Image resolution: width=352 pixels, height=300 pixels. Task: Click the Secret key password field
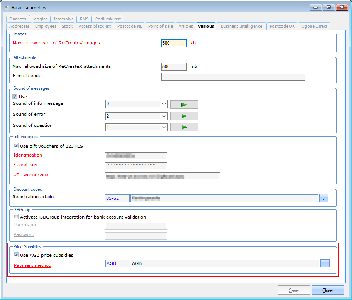136,166
